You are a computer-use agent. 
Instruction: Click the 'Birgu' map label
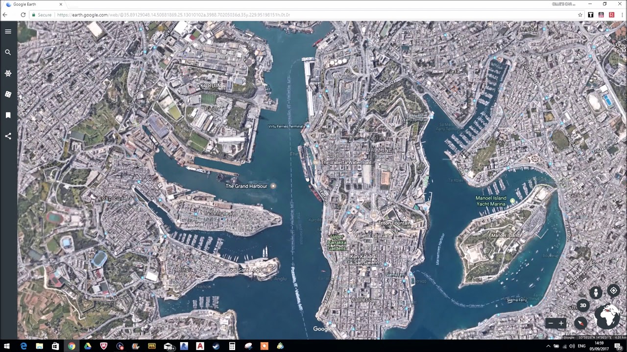tap(185, 270)
